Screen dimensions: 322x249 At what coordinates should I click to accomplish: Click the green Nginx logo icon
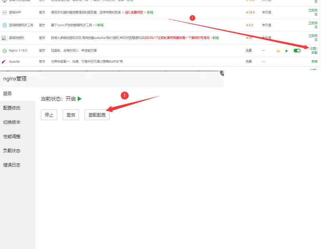[4, 51]
